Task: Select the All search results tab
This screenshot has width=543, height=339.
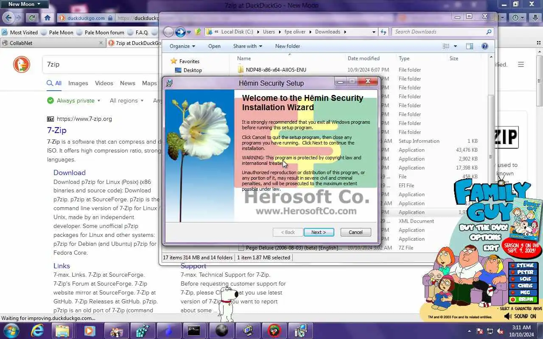Action: click(54, 83)
